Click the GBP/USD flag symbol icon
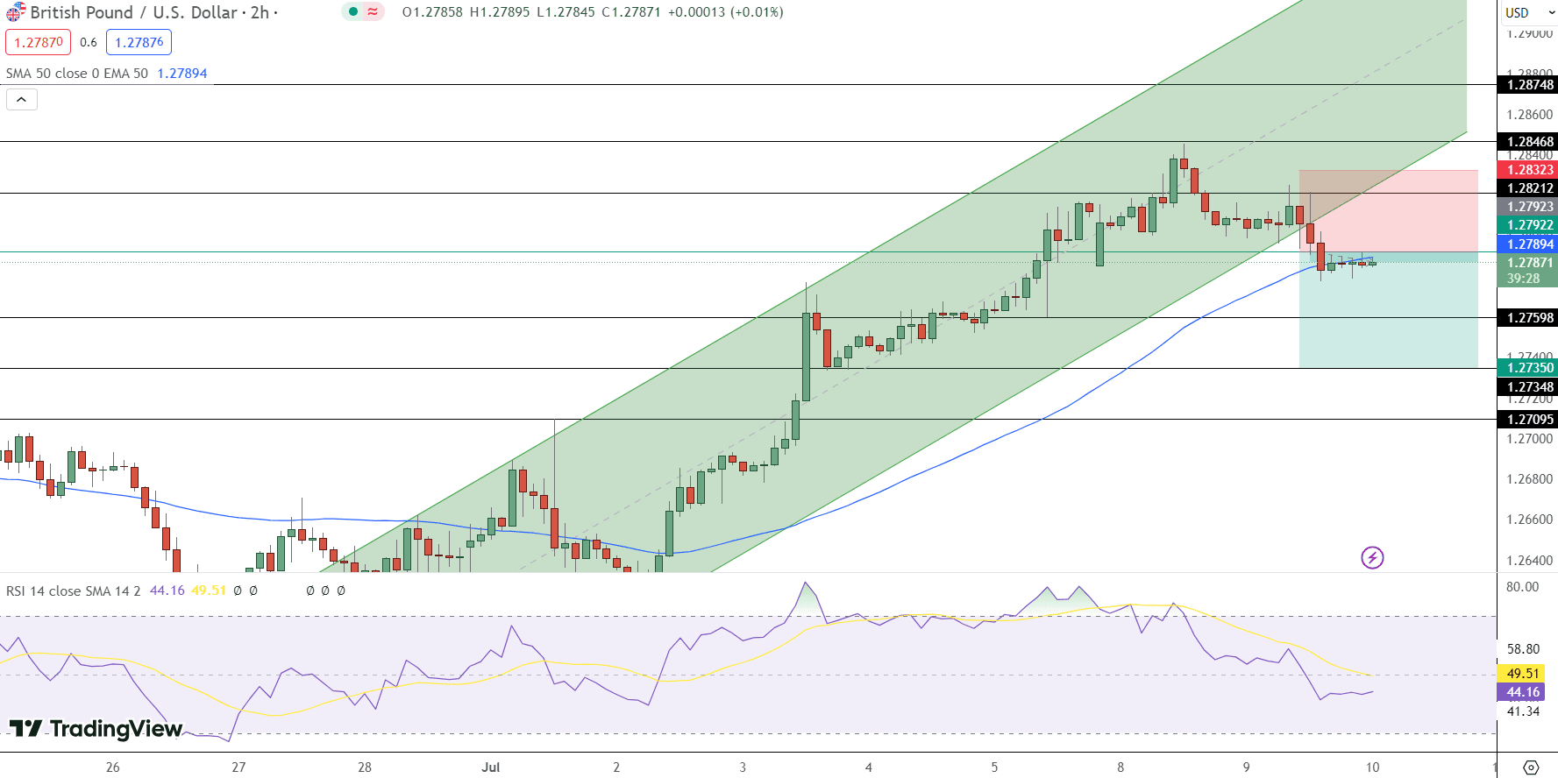Image resolution: width=1558 pixels, height=778 pixels. coord(15,13)
